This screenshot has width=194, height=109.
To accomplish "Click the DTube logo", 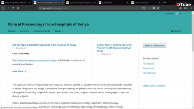I will (x=183, y=5).
